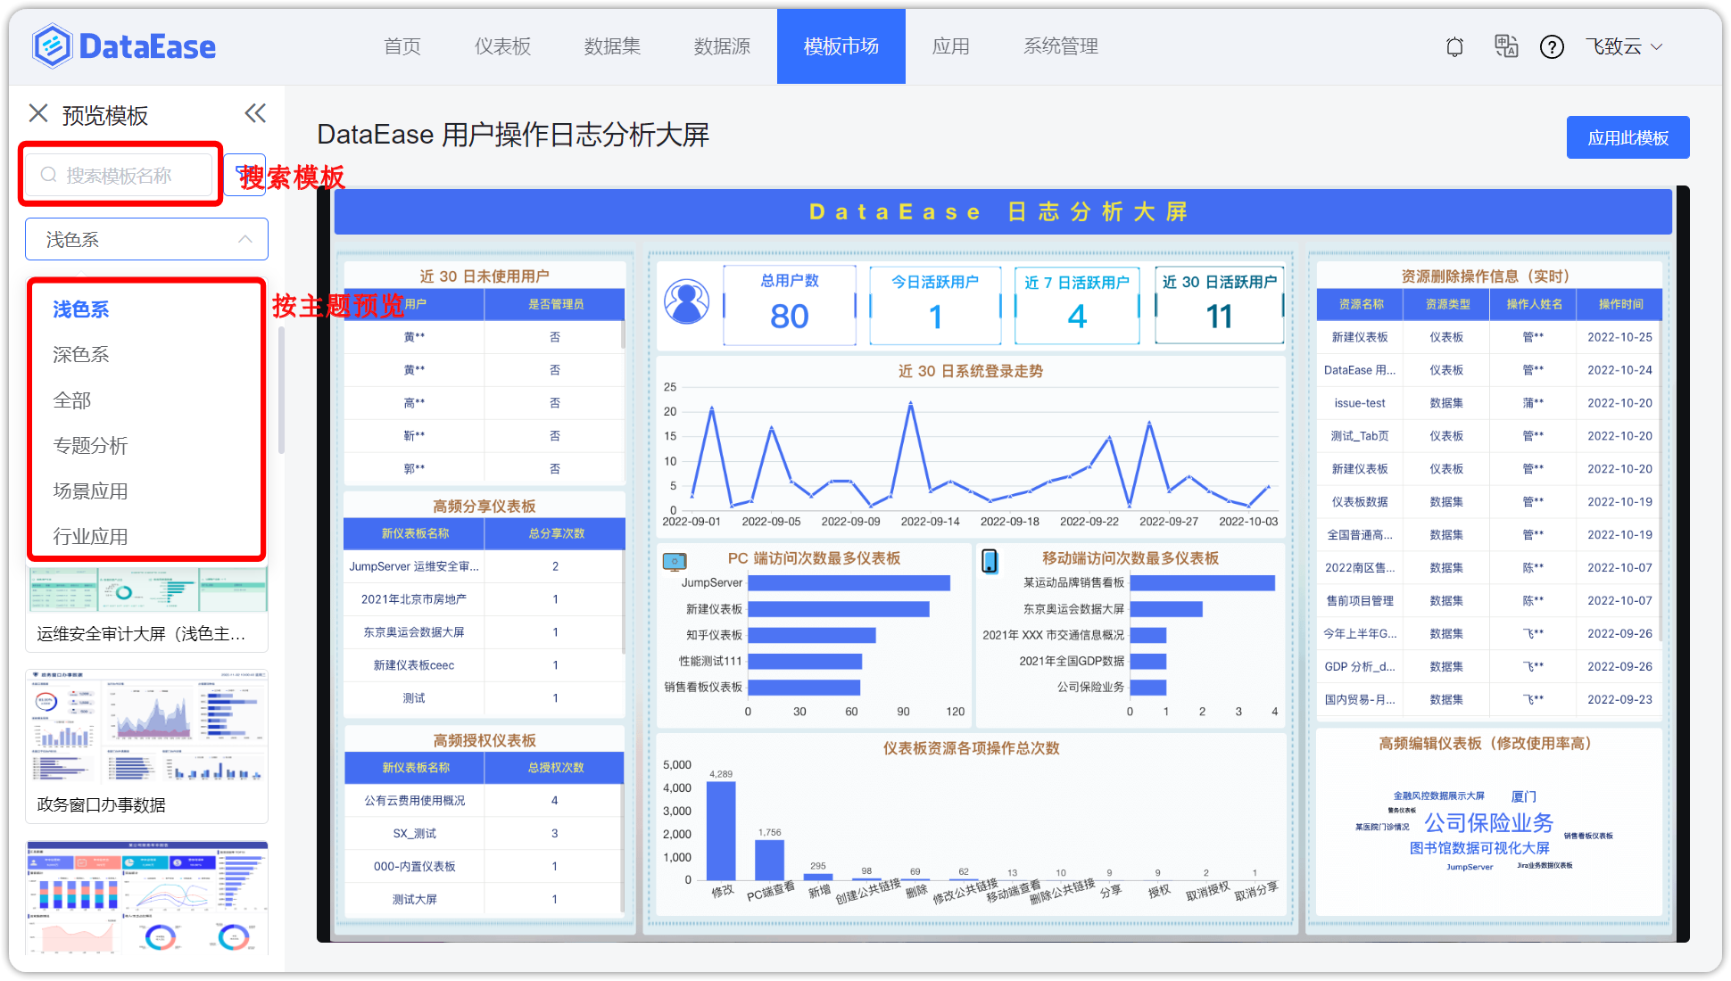Click 某运动品牌销售看板 bar
Viewport: 1731px width, 981px height.
pos(1202,583)
